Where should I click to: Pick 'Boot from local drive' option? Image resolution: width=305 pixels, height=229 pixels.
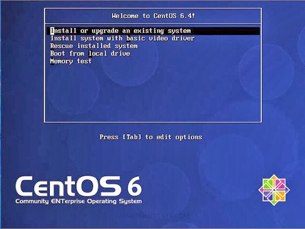pos(90,53)
